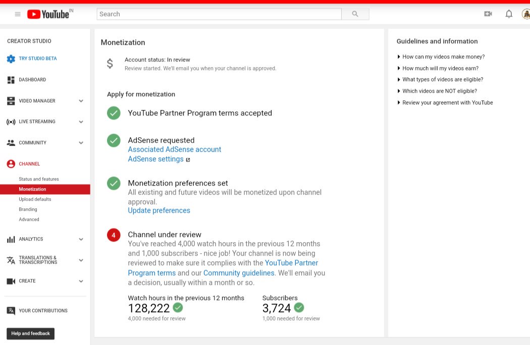Screen dimensions: 530x345
Task: Open Status and features page
Action: [39, 179]
